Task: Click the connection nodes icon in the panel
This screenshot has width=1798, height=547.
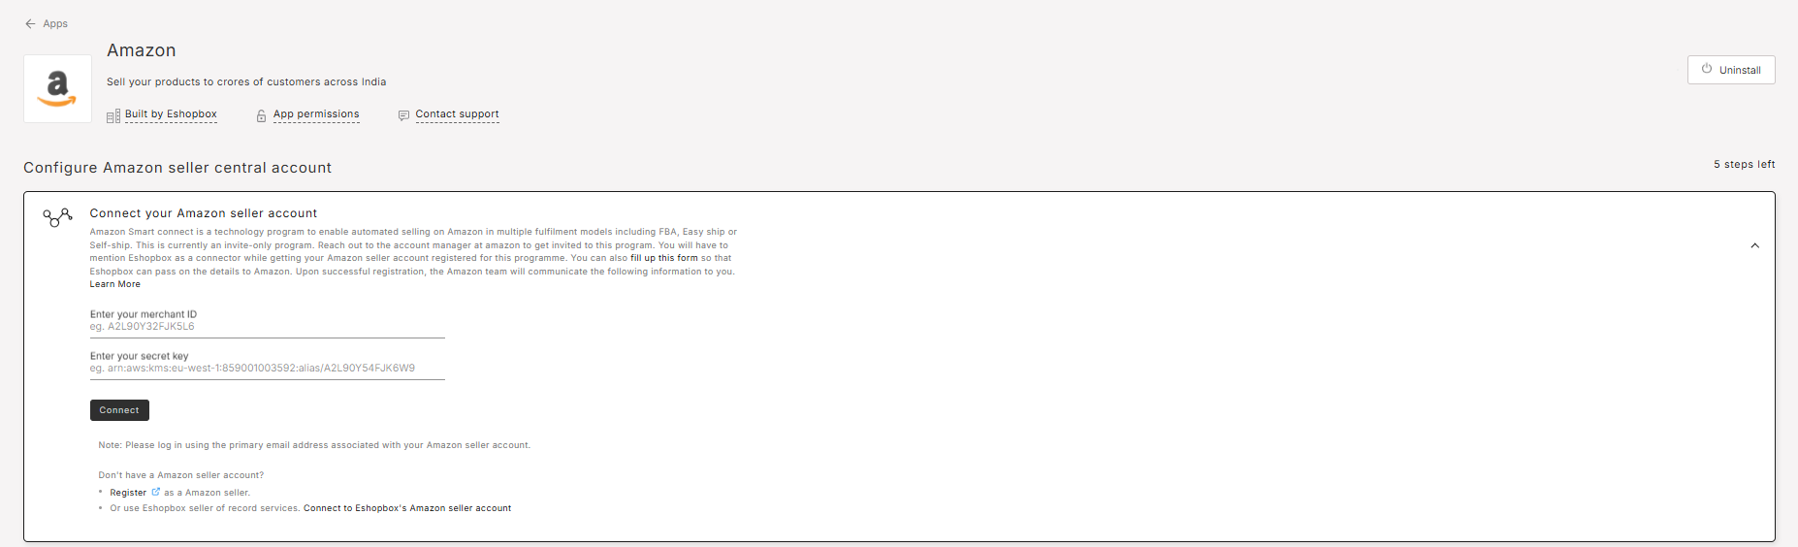Action: tap(57, 217)
